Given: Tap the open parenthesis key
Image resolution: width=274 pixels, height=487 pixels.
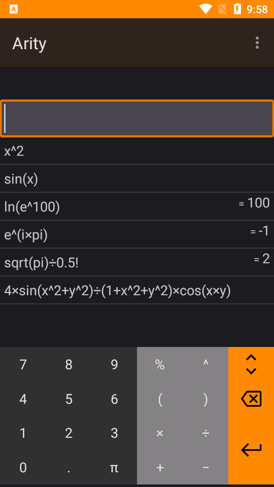Looking at the screenshot, I should tap(160, 399).
